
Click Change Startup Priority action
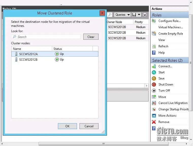point(173,109)
